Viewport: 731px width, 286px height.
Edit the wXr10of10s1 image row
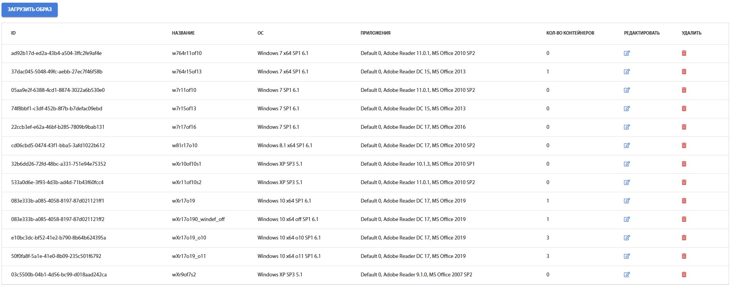pos(627,164)
